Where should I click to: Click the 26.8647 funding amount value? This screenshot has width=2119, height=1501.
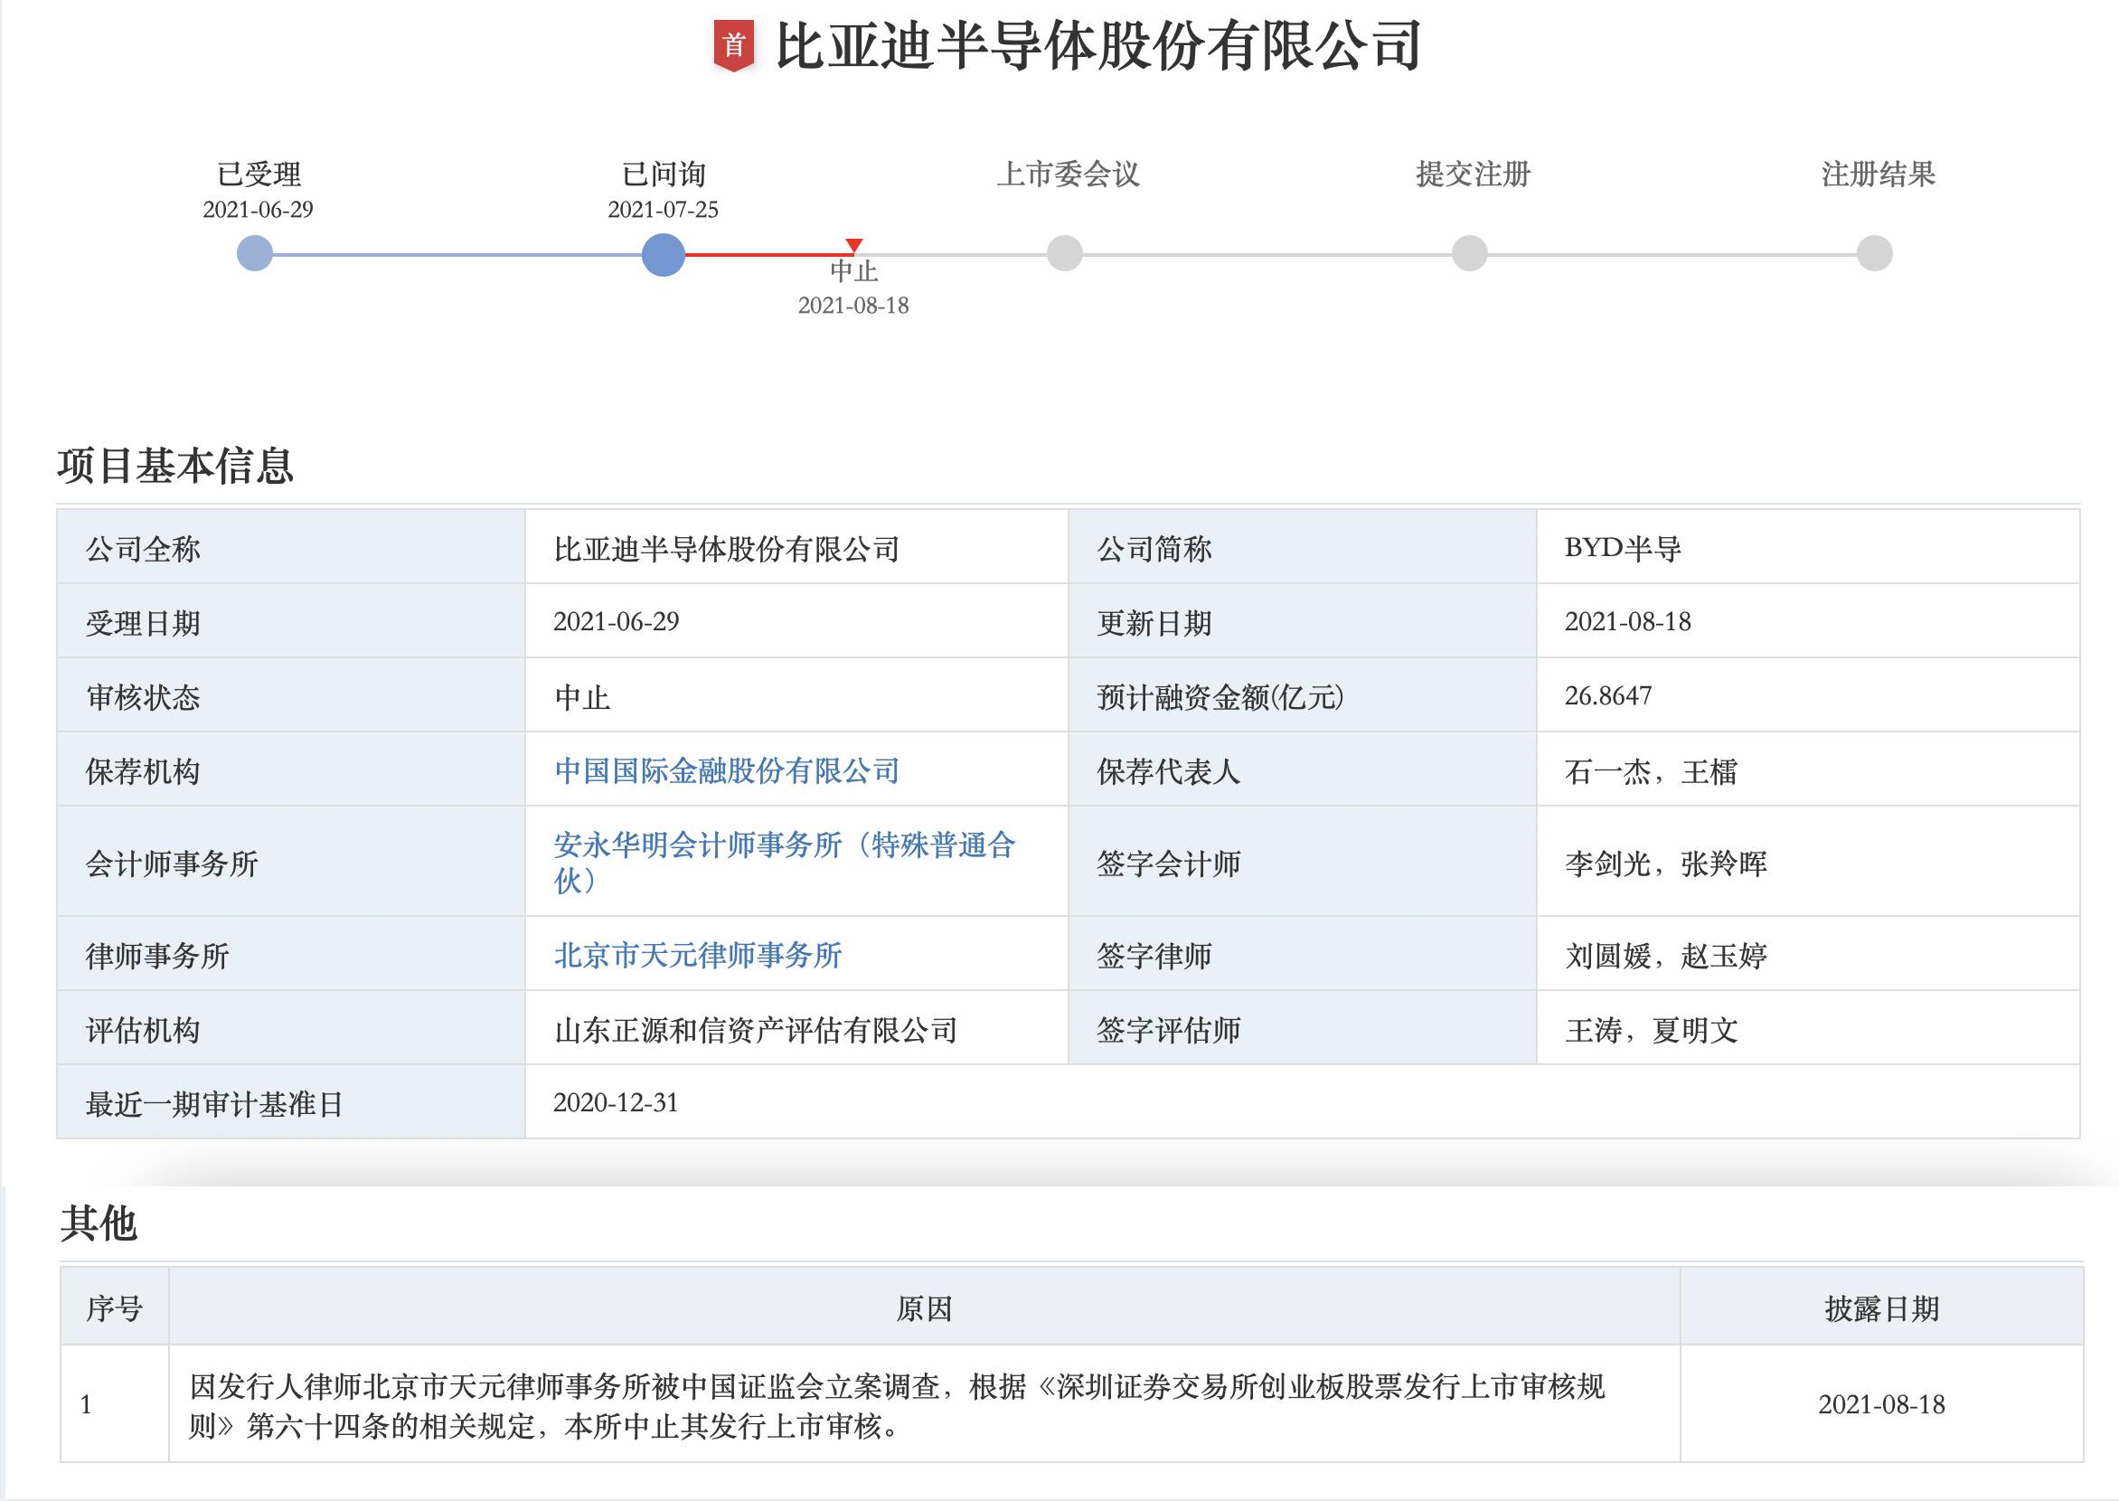1608,696
